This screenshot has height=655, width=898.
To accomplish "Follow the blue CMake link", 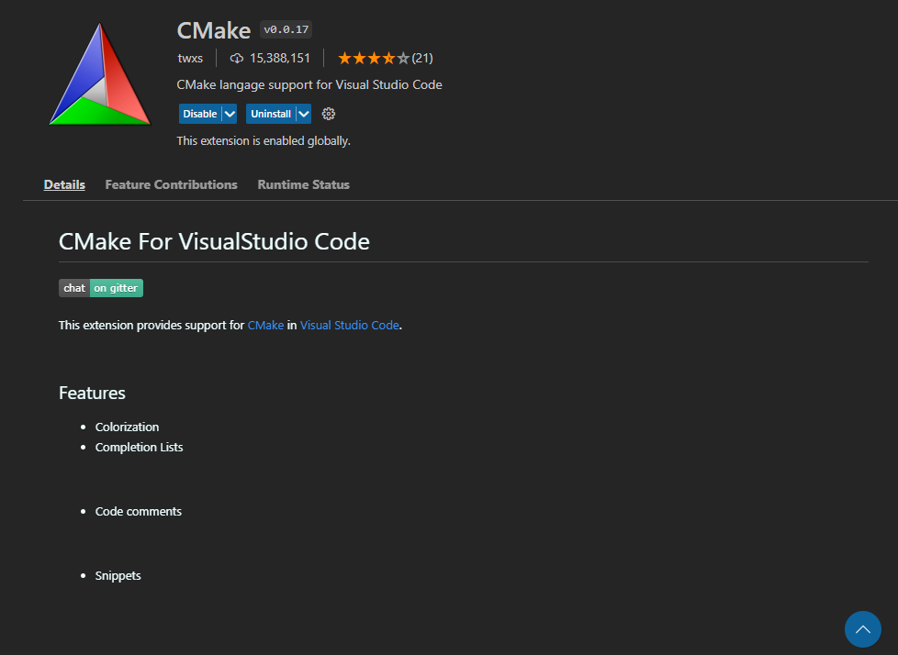I will [265, 325].
